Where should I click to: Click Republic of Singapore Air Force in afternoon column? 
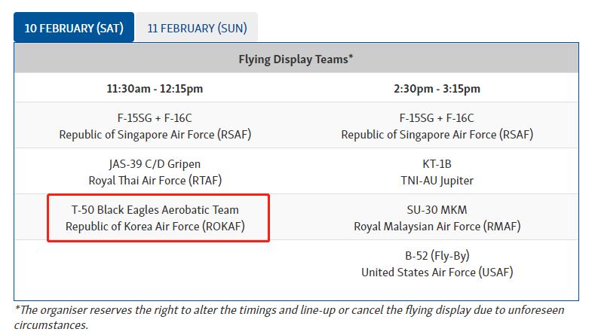click(x=437, y=135)
